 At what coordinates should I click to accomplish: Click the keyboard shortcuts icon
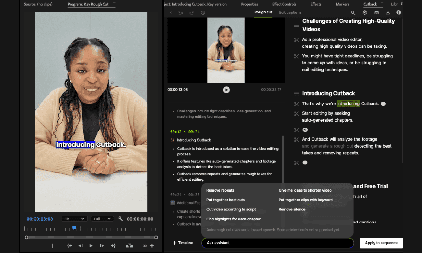[x=377, y=13]
